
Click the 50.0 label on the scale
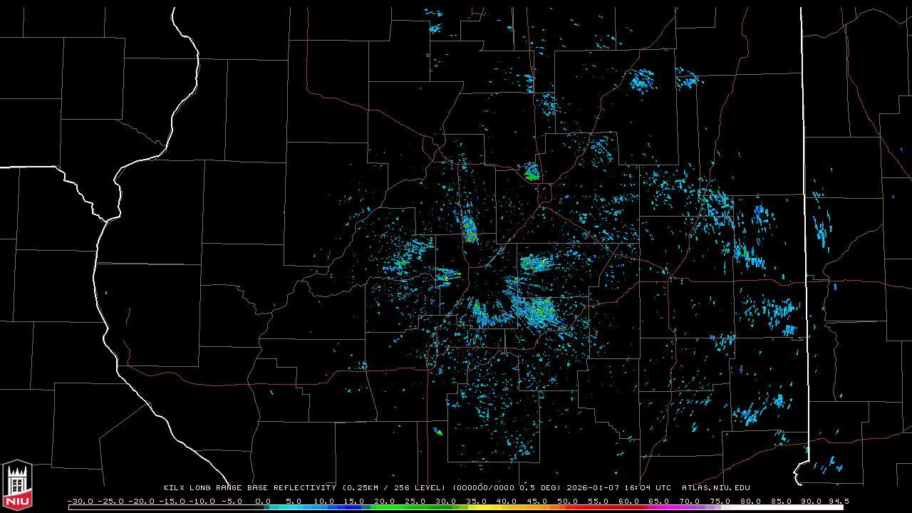[567, 501]
